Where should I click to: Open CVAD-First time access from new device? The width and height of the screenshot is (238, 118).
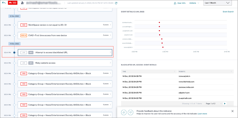(x=65, y=35)
